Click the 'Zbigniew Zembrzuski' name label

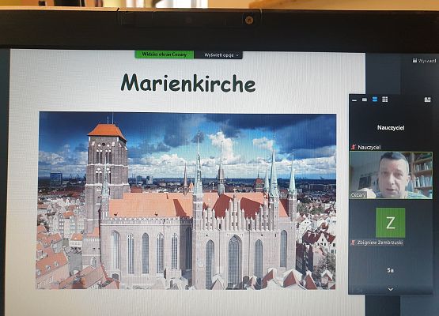click(380, 243)
